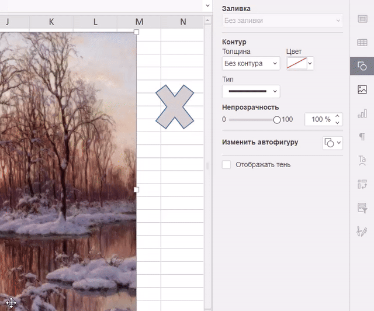This screenshot has height=311, width=374.
Task: Click the winter landscape image
Action: click(x=68, y=171)
